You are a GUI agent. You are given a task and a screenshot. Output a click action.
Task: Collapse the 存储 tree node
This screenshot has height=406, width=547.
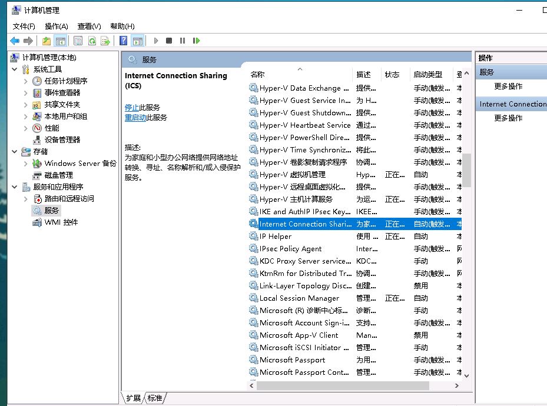click(x=14, y=152)
